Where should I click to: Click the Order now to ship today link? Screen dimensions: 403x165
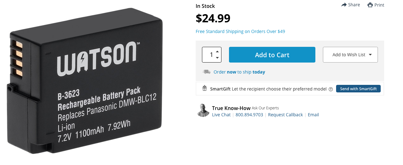(239, 72)
